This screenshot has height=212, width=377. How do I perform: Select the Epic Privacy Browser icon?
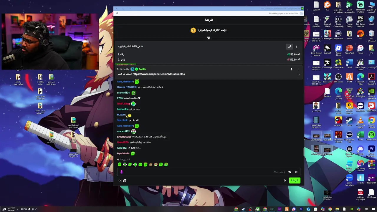pyautogui.click(x=360, y=165)
